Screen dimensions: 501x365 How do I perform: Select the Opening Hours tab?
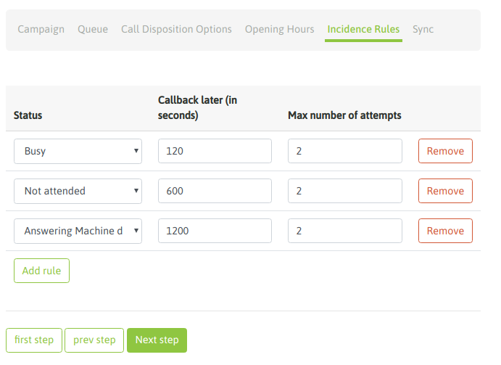pos(280,29)
